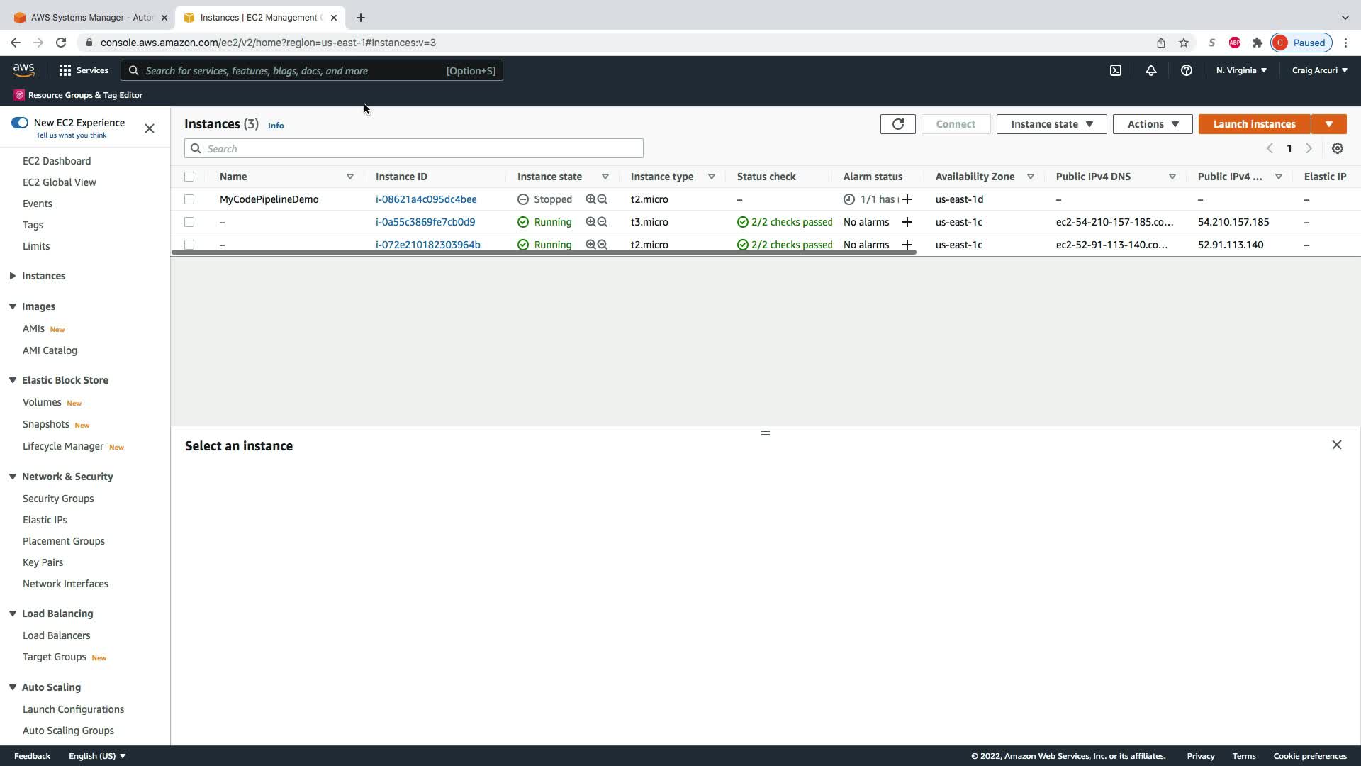The image size is (1361, 766).
Task: Click the instances Search field
Action: point(414,148)
